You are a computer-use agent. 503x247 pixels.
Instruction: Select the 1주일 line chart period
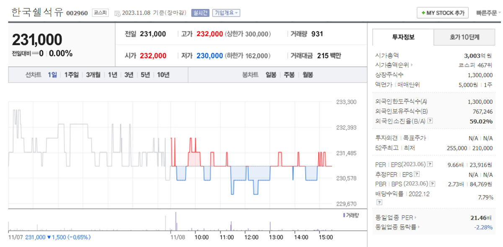[72, 75]
